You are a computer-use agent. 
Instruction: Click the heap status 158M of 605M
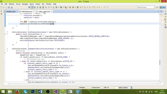tap(123, 88)
